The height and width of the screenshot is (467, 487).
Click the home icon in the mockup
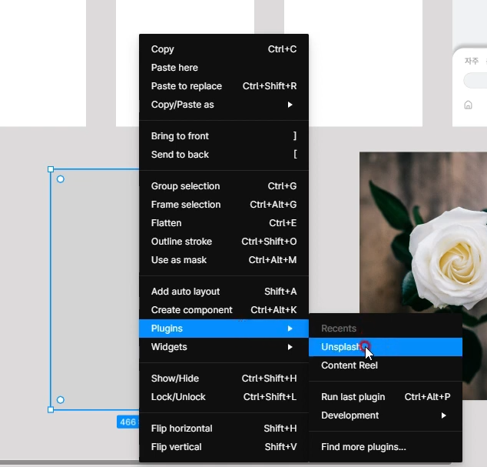click(468, 105)
